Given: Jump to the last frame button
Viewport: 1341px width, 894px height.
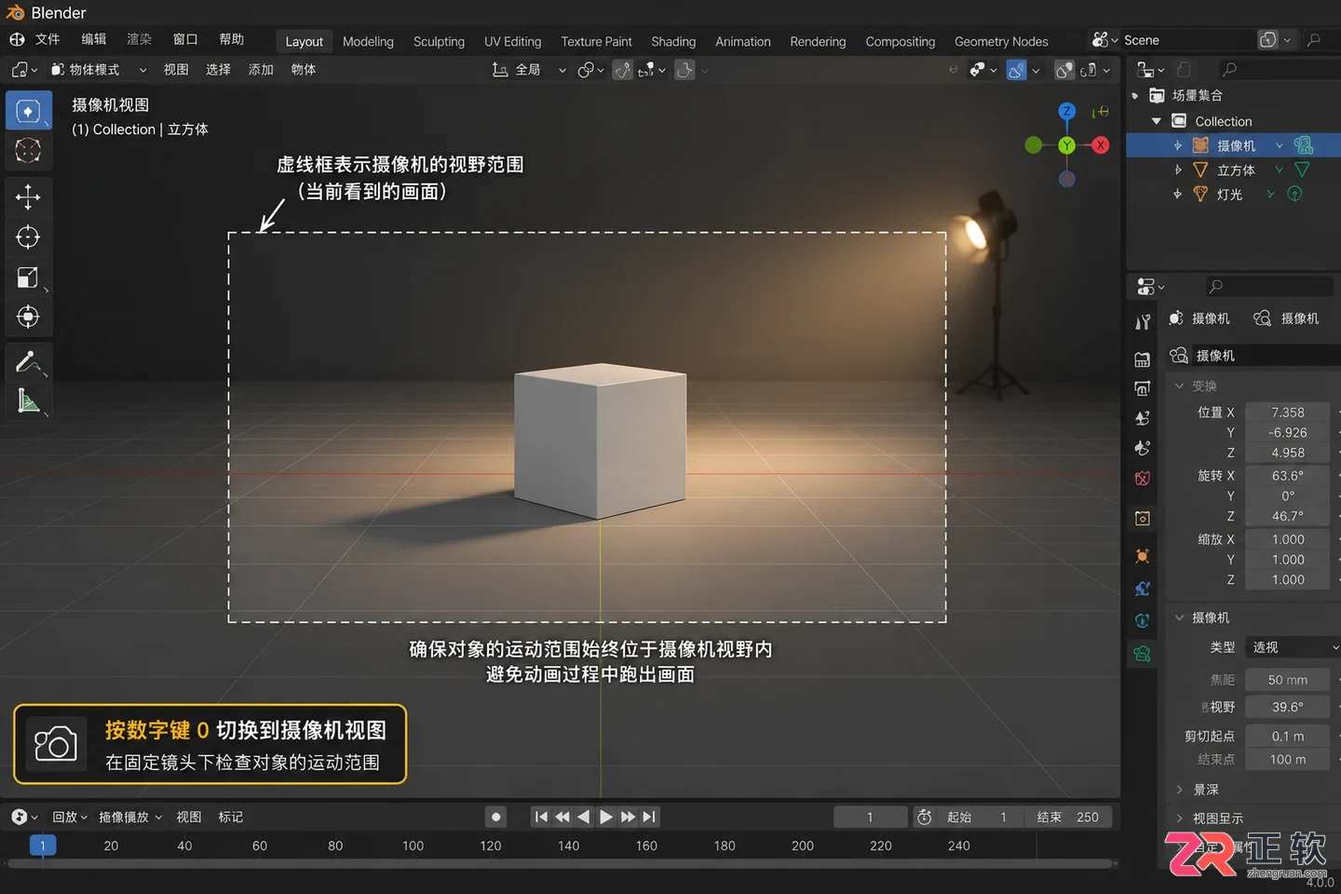Looking at the screenshot, I should 650,817.
